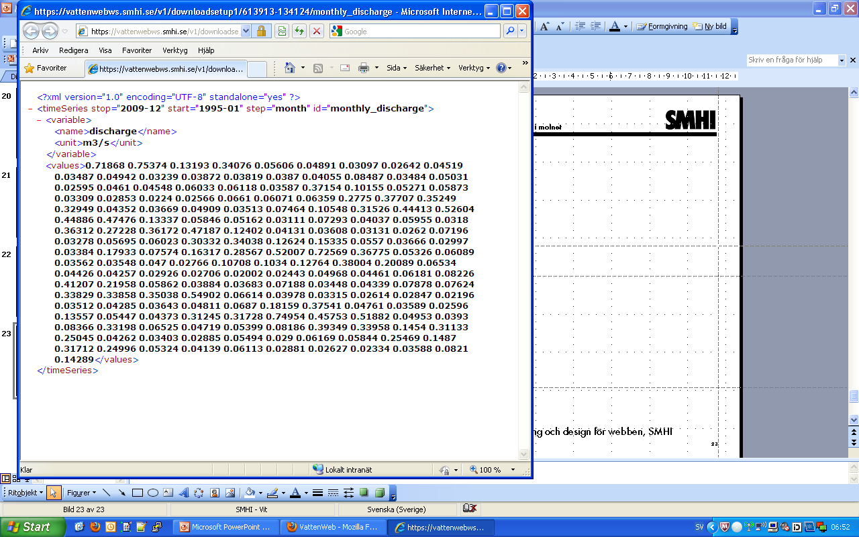Open the search provider dropdown arrow

click(x=523, y=31)
